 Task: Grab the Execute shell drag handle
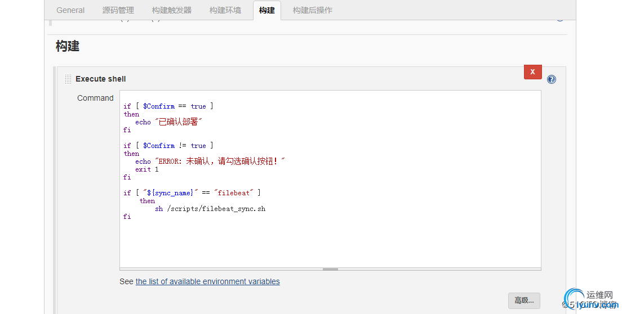click(68, 79)
